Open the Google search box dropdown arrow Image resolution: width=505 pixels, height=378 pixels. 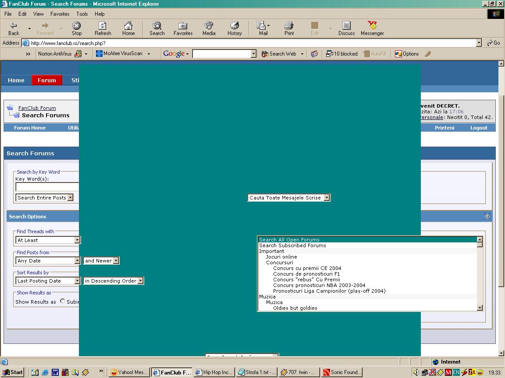pyautogui.click(x=253, y=54)
